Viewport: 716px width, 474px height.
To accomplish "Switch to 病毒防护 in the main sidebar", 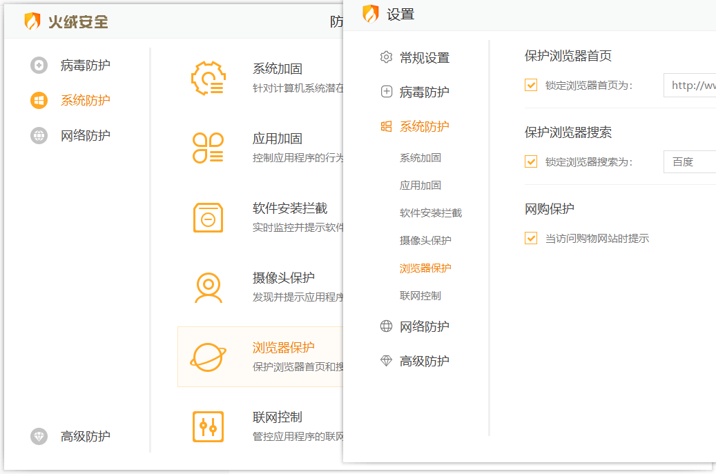I will click(85, 66).
